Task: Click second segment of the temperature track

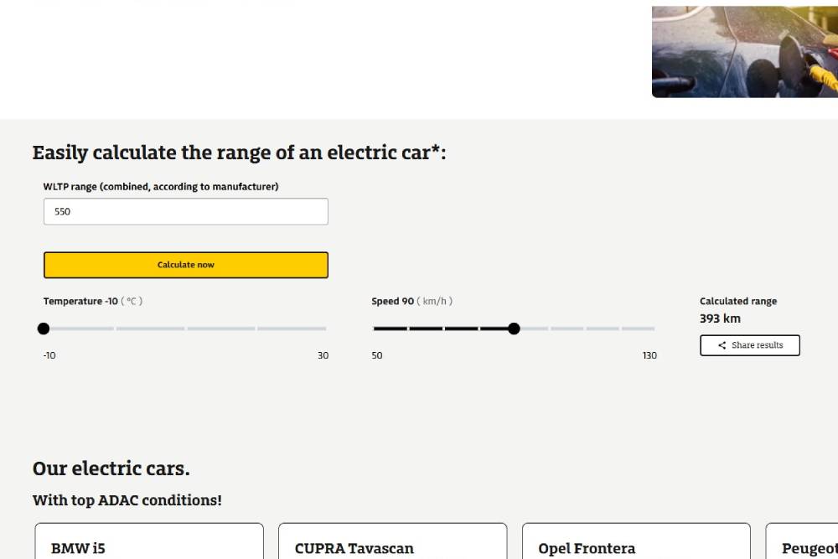Action: [x=150, y=329]
